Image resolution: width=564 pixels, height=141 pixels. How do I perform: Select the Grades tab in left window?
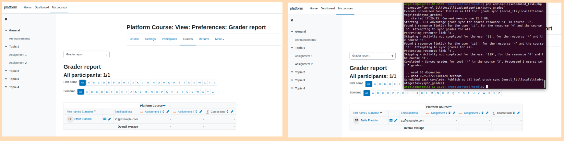point(188,39)
